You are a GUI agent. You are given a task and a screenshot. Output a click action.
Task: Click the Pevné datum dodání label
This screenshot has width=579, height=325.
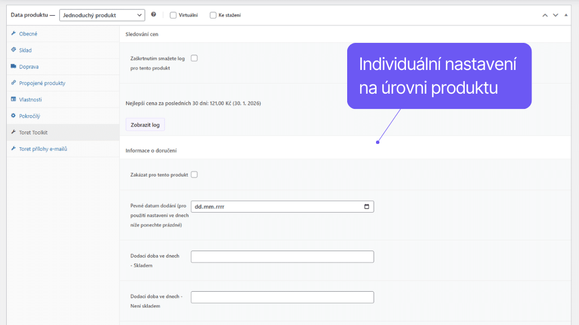[159, 215]
